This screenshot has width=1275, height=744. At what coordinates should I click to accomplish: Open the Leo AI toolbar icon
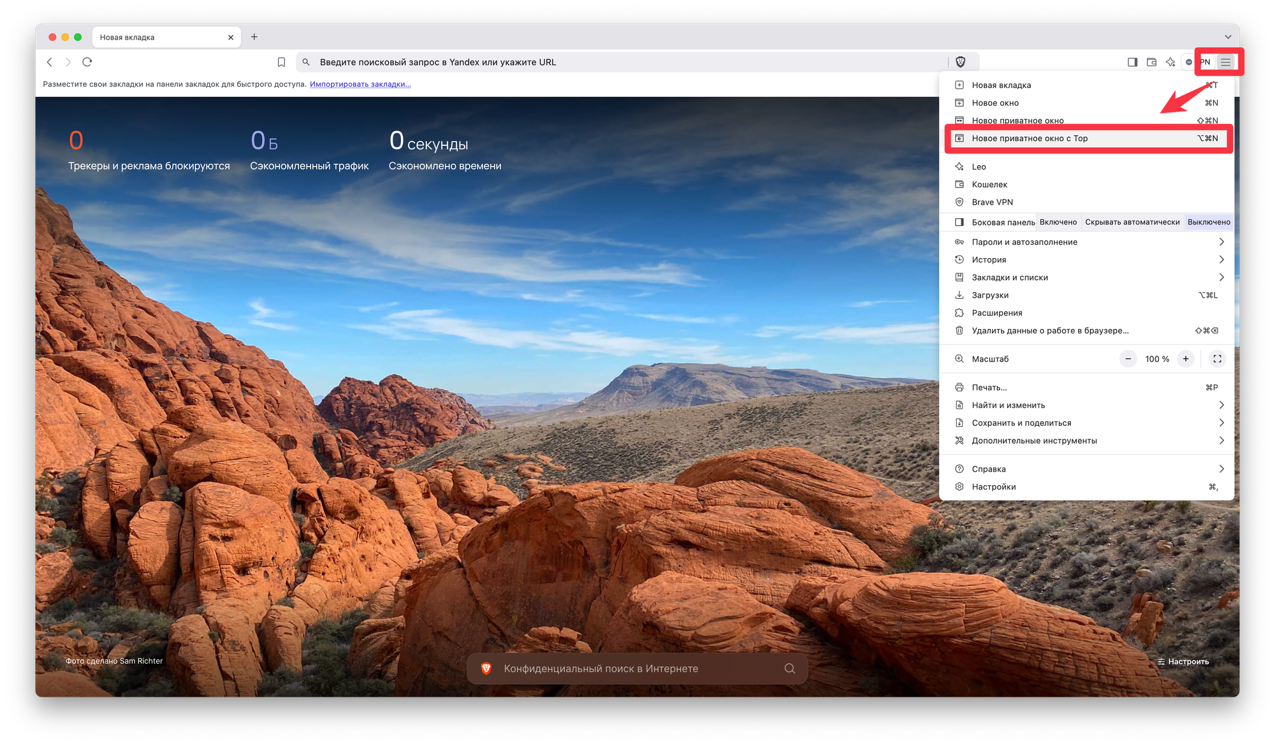tap(1170, 62)
